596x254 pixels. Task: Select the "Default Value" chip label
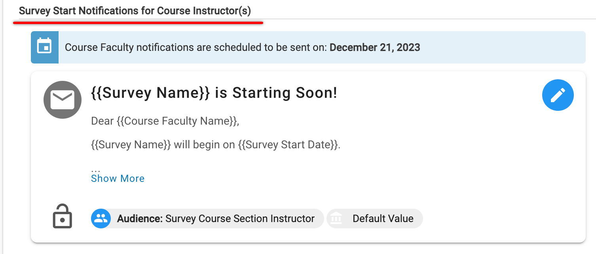pos(383,219)
